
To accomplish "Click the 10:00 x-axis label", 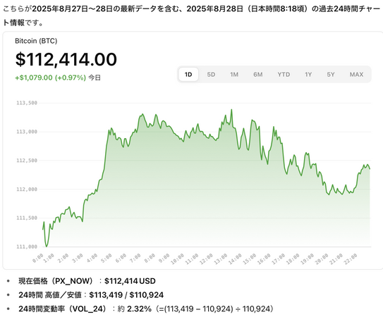I will [178, 259].
